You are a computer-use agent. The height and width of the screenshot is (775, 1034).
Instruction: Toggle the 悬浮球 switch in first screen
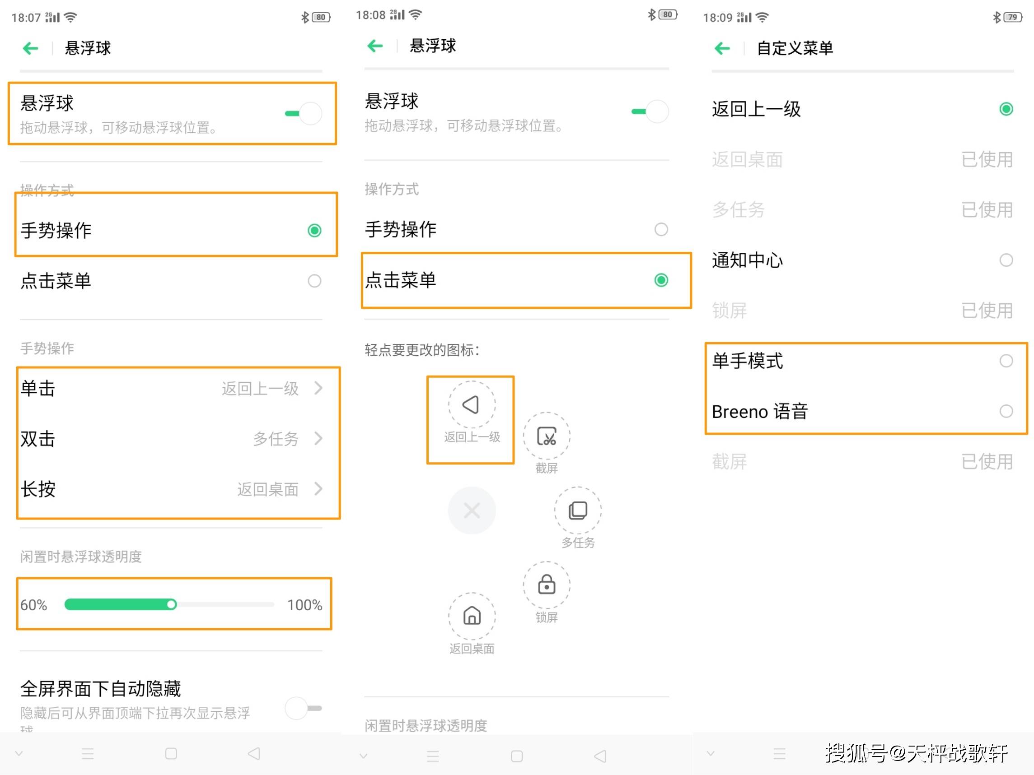pos(304,113)
